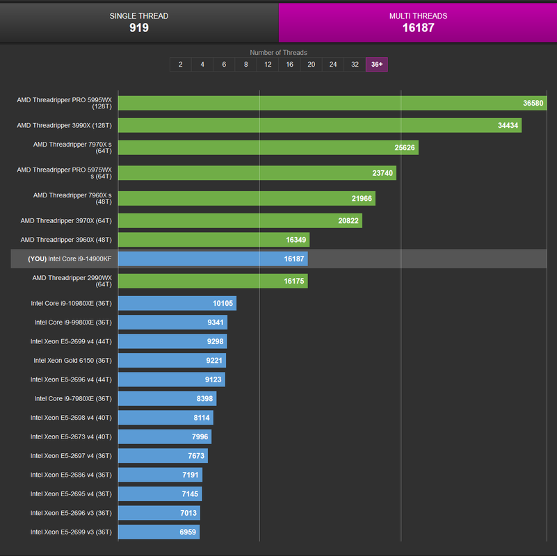Click the Xeon E5-2695 v4 bar
557x556 pixels.
[160, 494]
